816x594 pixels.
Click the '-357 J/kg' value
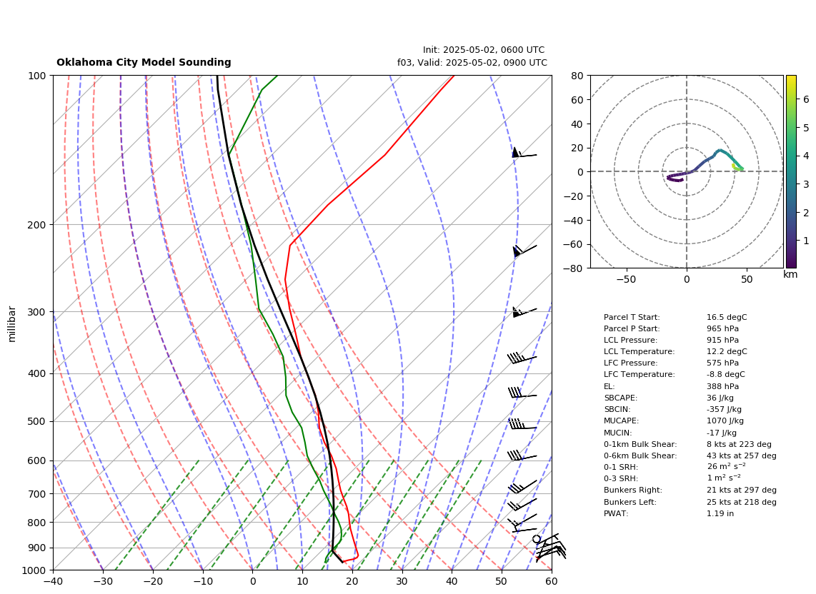(x=724, y=409)
